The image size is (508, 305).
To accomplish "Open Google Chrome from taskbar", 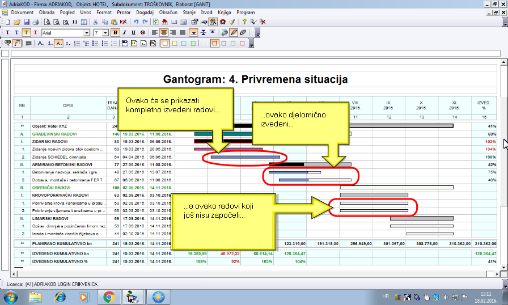I will point(109,297).
